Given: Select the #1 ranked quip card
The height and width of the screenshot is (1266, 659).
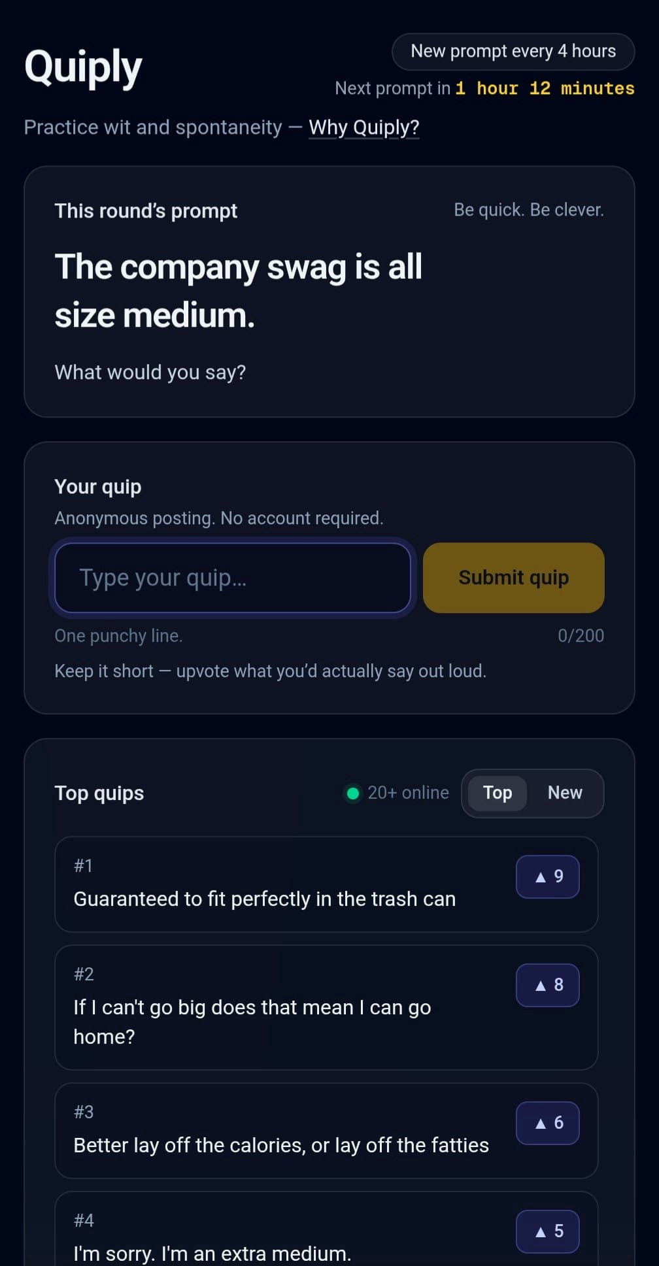Looking at the screenshot, I should pyautogui.click(x=327, y=885).
